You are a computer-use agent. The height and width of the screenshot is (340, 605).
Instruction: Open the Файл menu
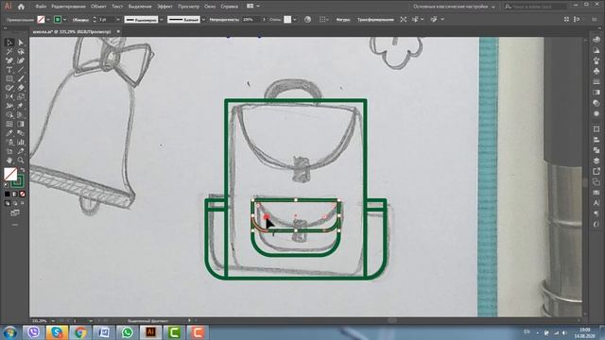point(41,7)
